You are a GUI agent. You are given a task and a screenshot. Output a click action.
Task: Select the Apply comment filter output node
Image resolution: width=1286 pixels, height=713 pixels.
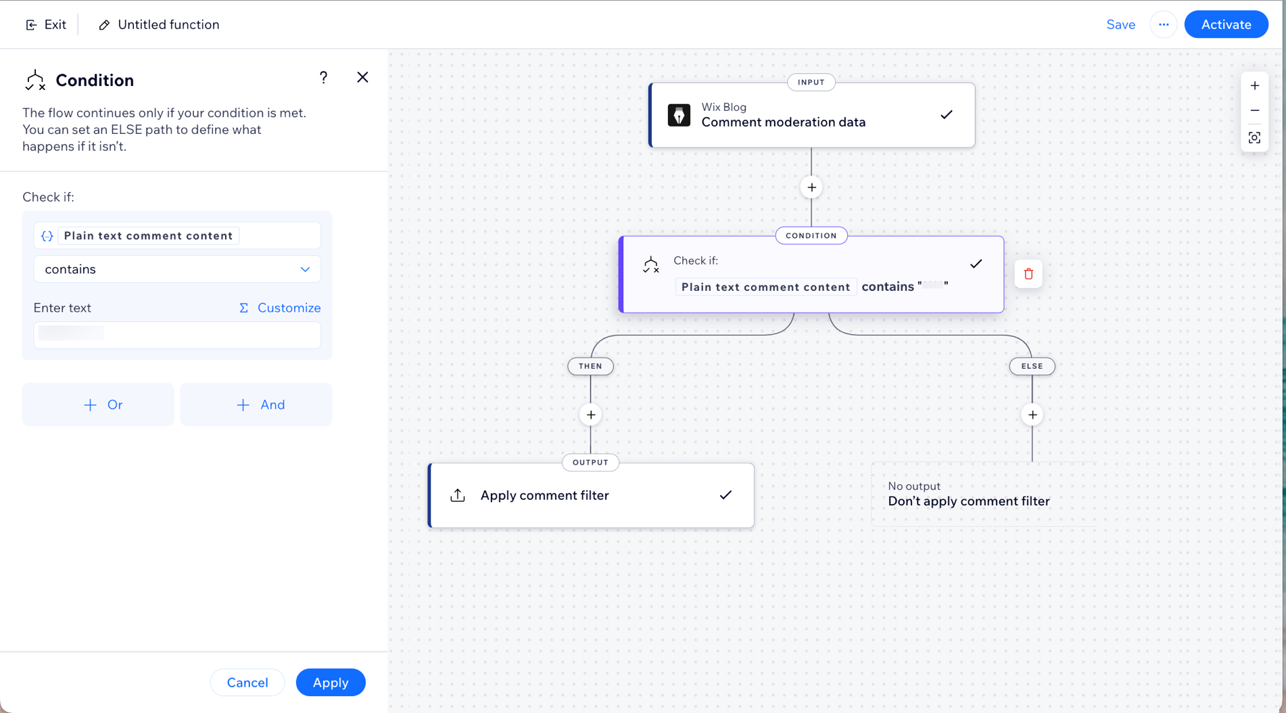(x=591, y=495)
